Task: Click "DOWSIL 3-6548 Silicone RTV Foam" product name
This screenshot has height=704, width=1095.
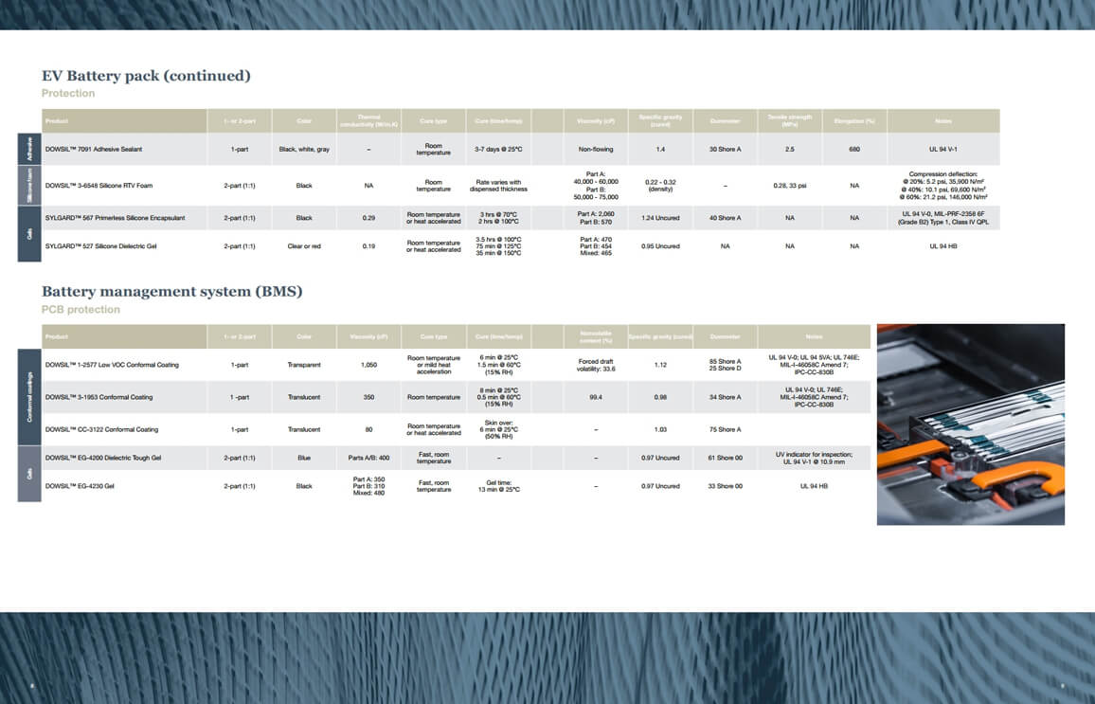Action: click(99, 186)
